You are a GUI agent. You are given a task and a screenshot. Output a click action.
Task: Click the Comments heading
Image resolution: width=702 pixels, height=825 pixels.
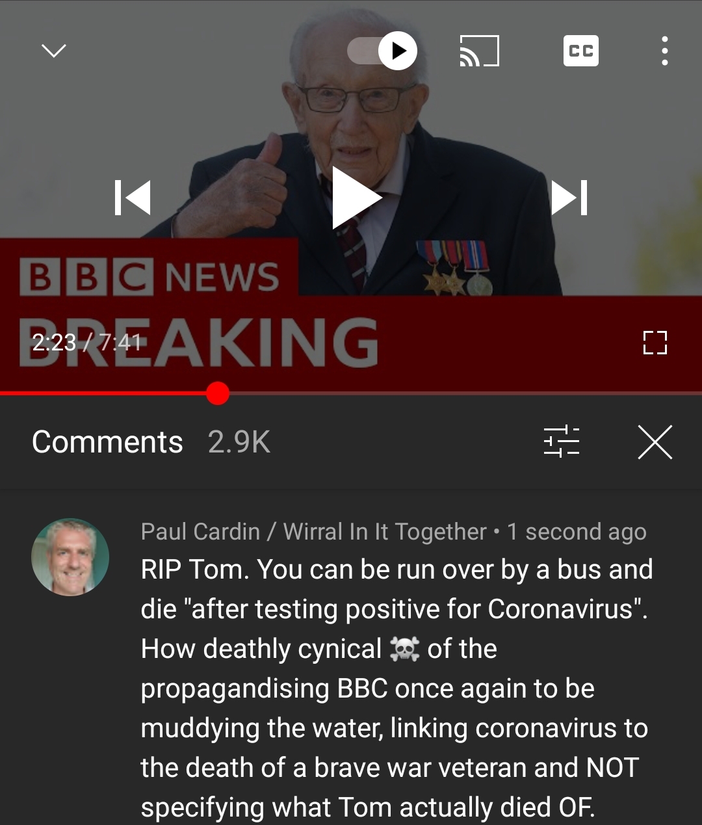(107, 442)
